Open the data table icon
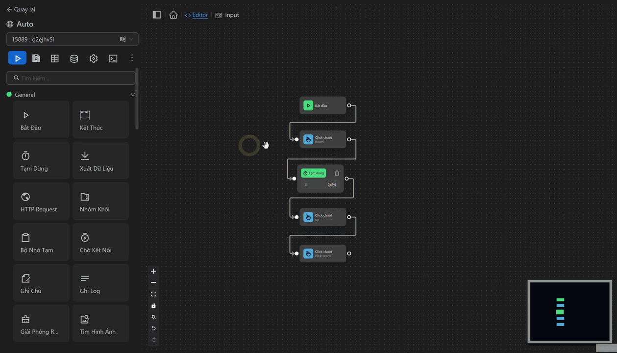The height and width of the screenshot is (353, 617). 55,58
